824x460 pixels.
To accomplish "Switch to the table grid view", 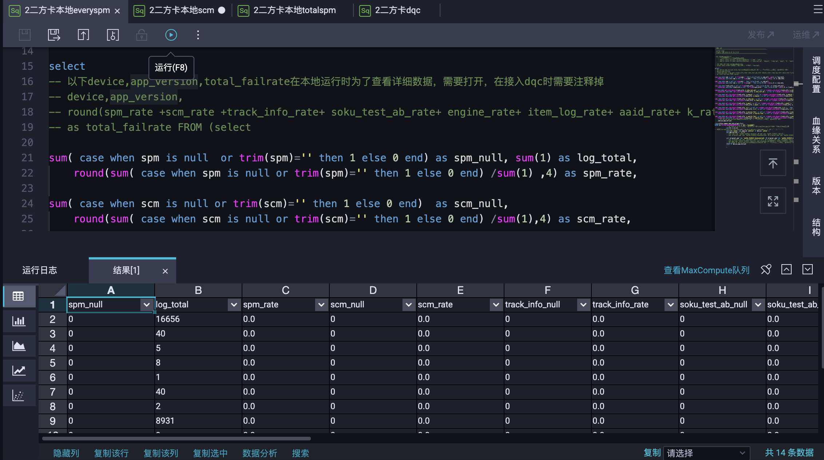I will [x=19, y=296].
